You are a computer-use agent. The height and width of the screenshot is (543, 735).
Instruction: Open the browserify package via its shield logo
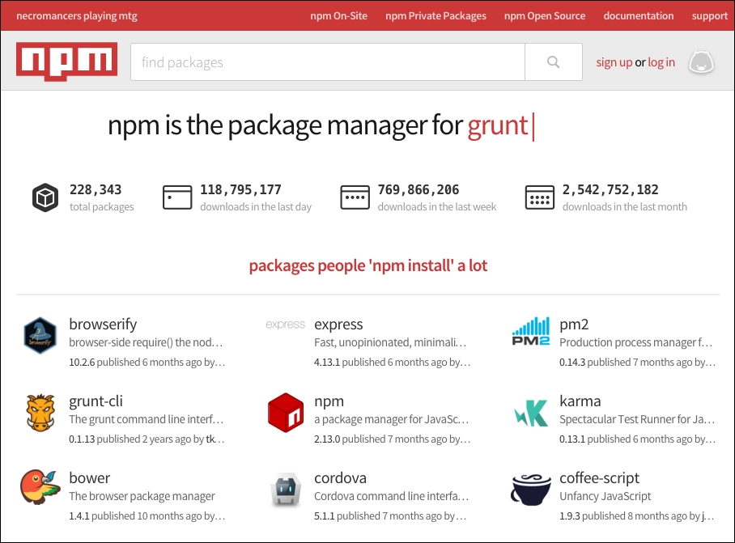40,335
